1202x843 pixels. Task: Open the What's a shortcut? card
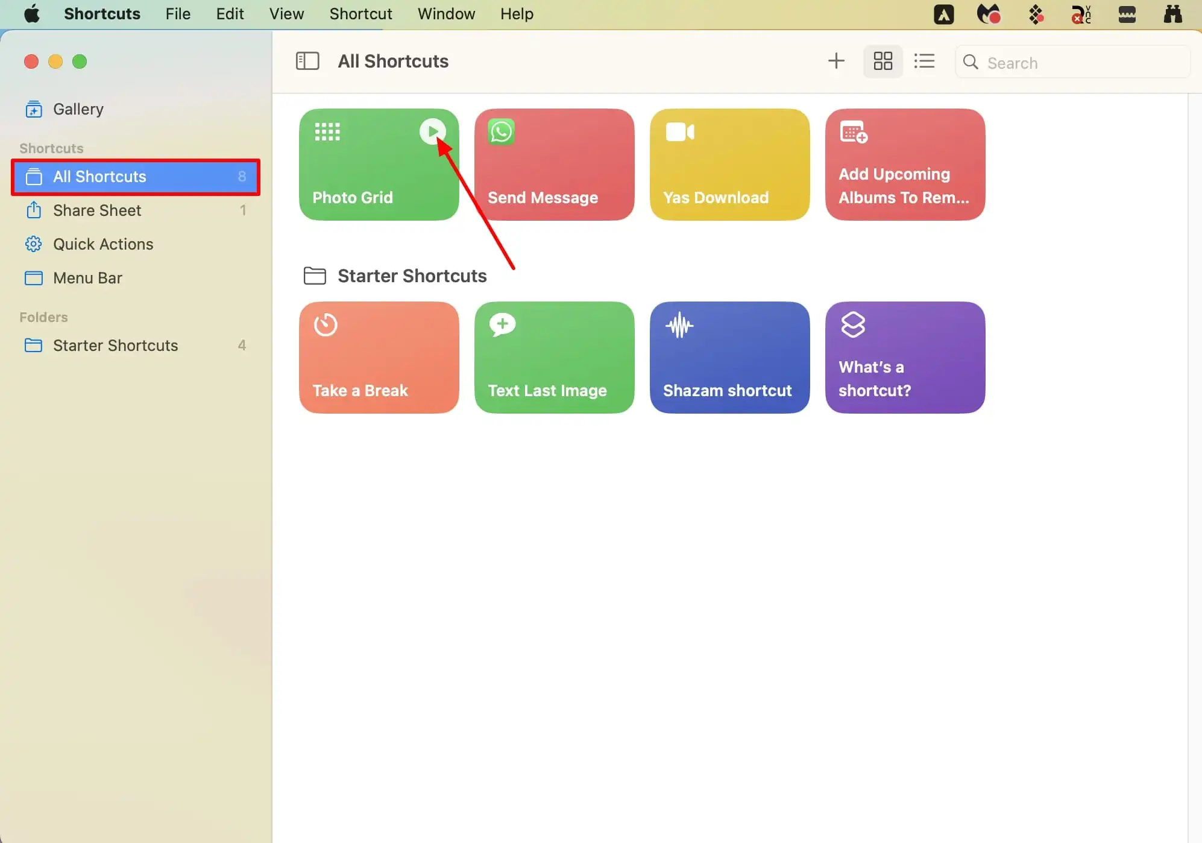click(x=905, y=358)
